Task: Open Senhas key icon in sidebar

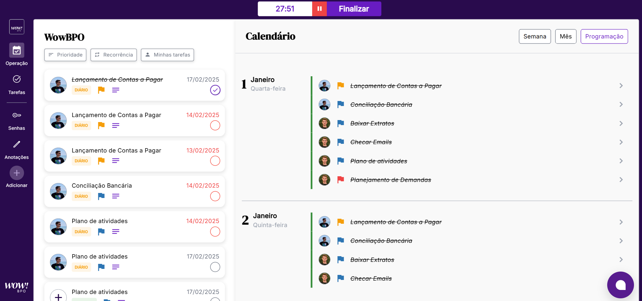Action: pyautogui.click(x=17, y=115)
